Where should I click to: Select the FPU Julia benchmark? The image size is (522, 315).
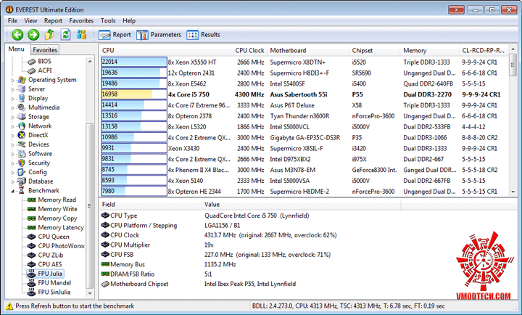point(50,274)
